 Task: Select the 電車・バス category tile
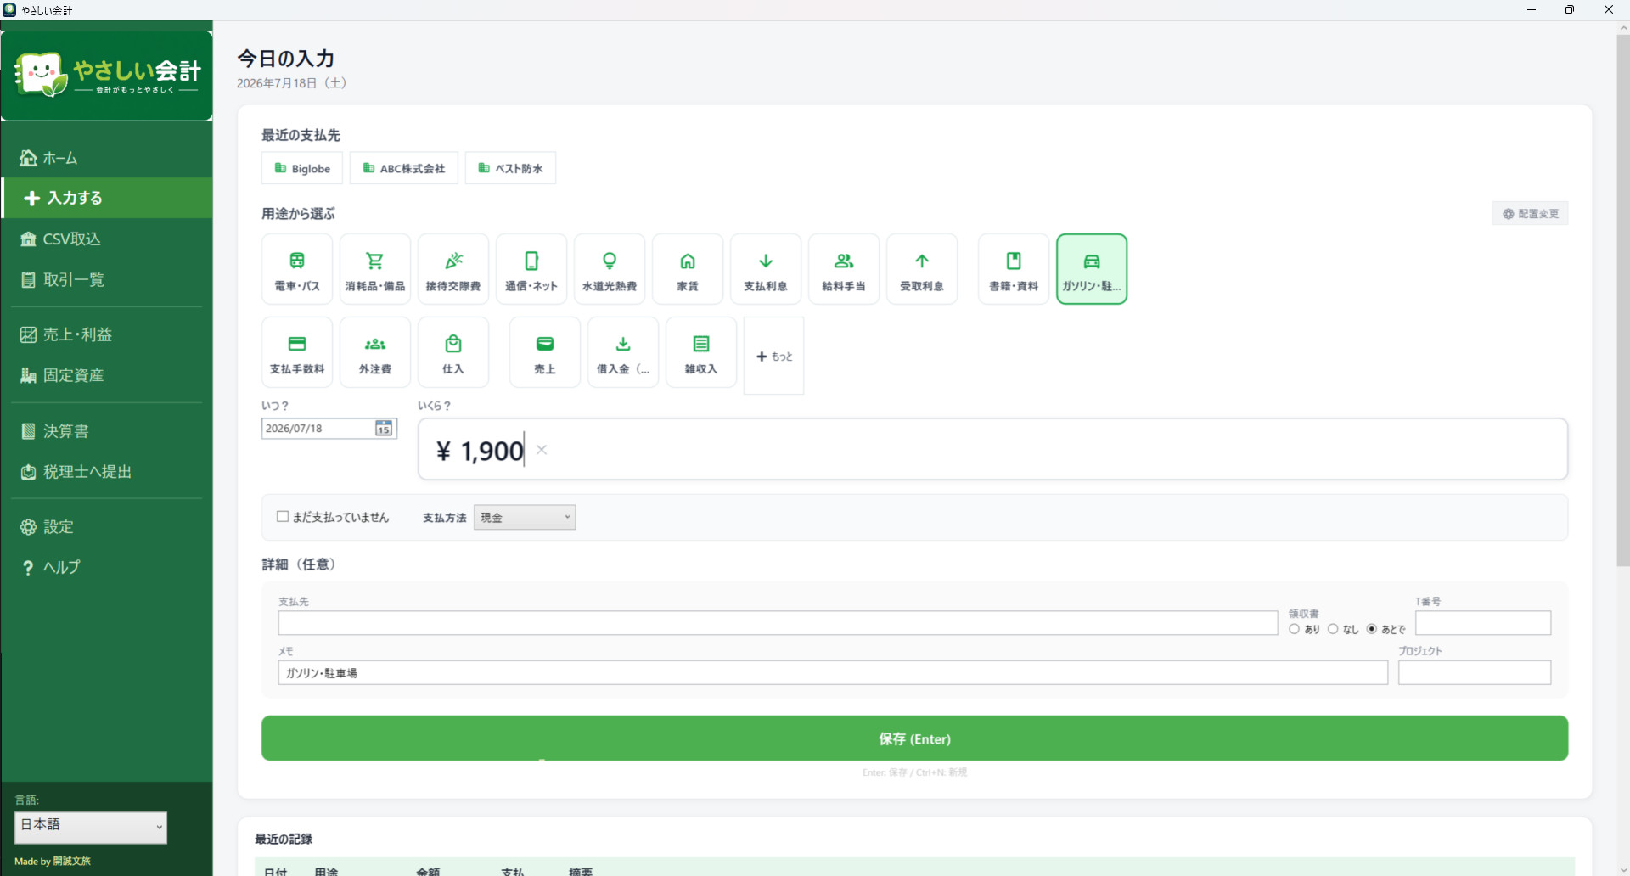pos(297,269)
